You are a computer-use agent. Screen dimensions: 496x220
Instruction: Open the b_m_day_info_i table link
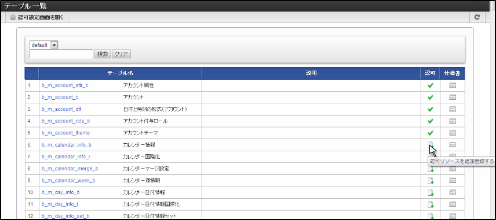[60, 204]
